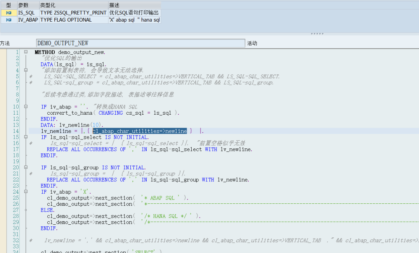
Task: Click the 描述 column header
Action: pyautogui.click(x=134, y=5)
